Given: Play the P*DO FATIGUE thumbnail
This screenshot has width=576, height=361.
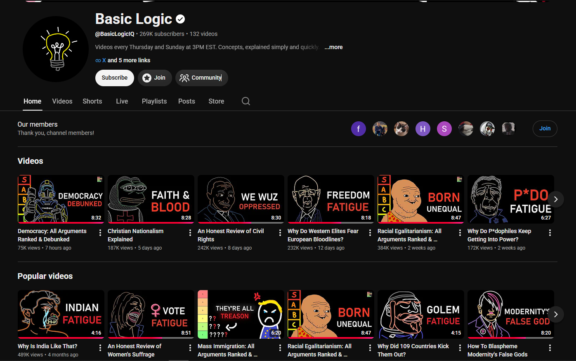Looking at the screenshot, I should click(511, 199).
